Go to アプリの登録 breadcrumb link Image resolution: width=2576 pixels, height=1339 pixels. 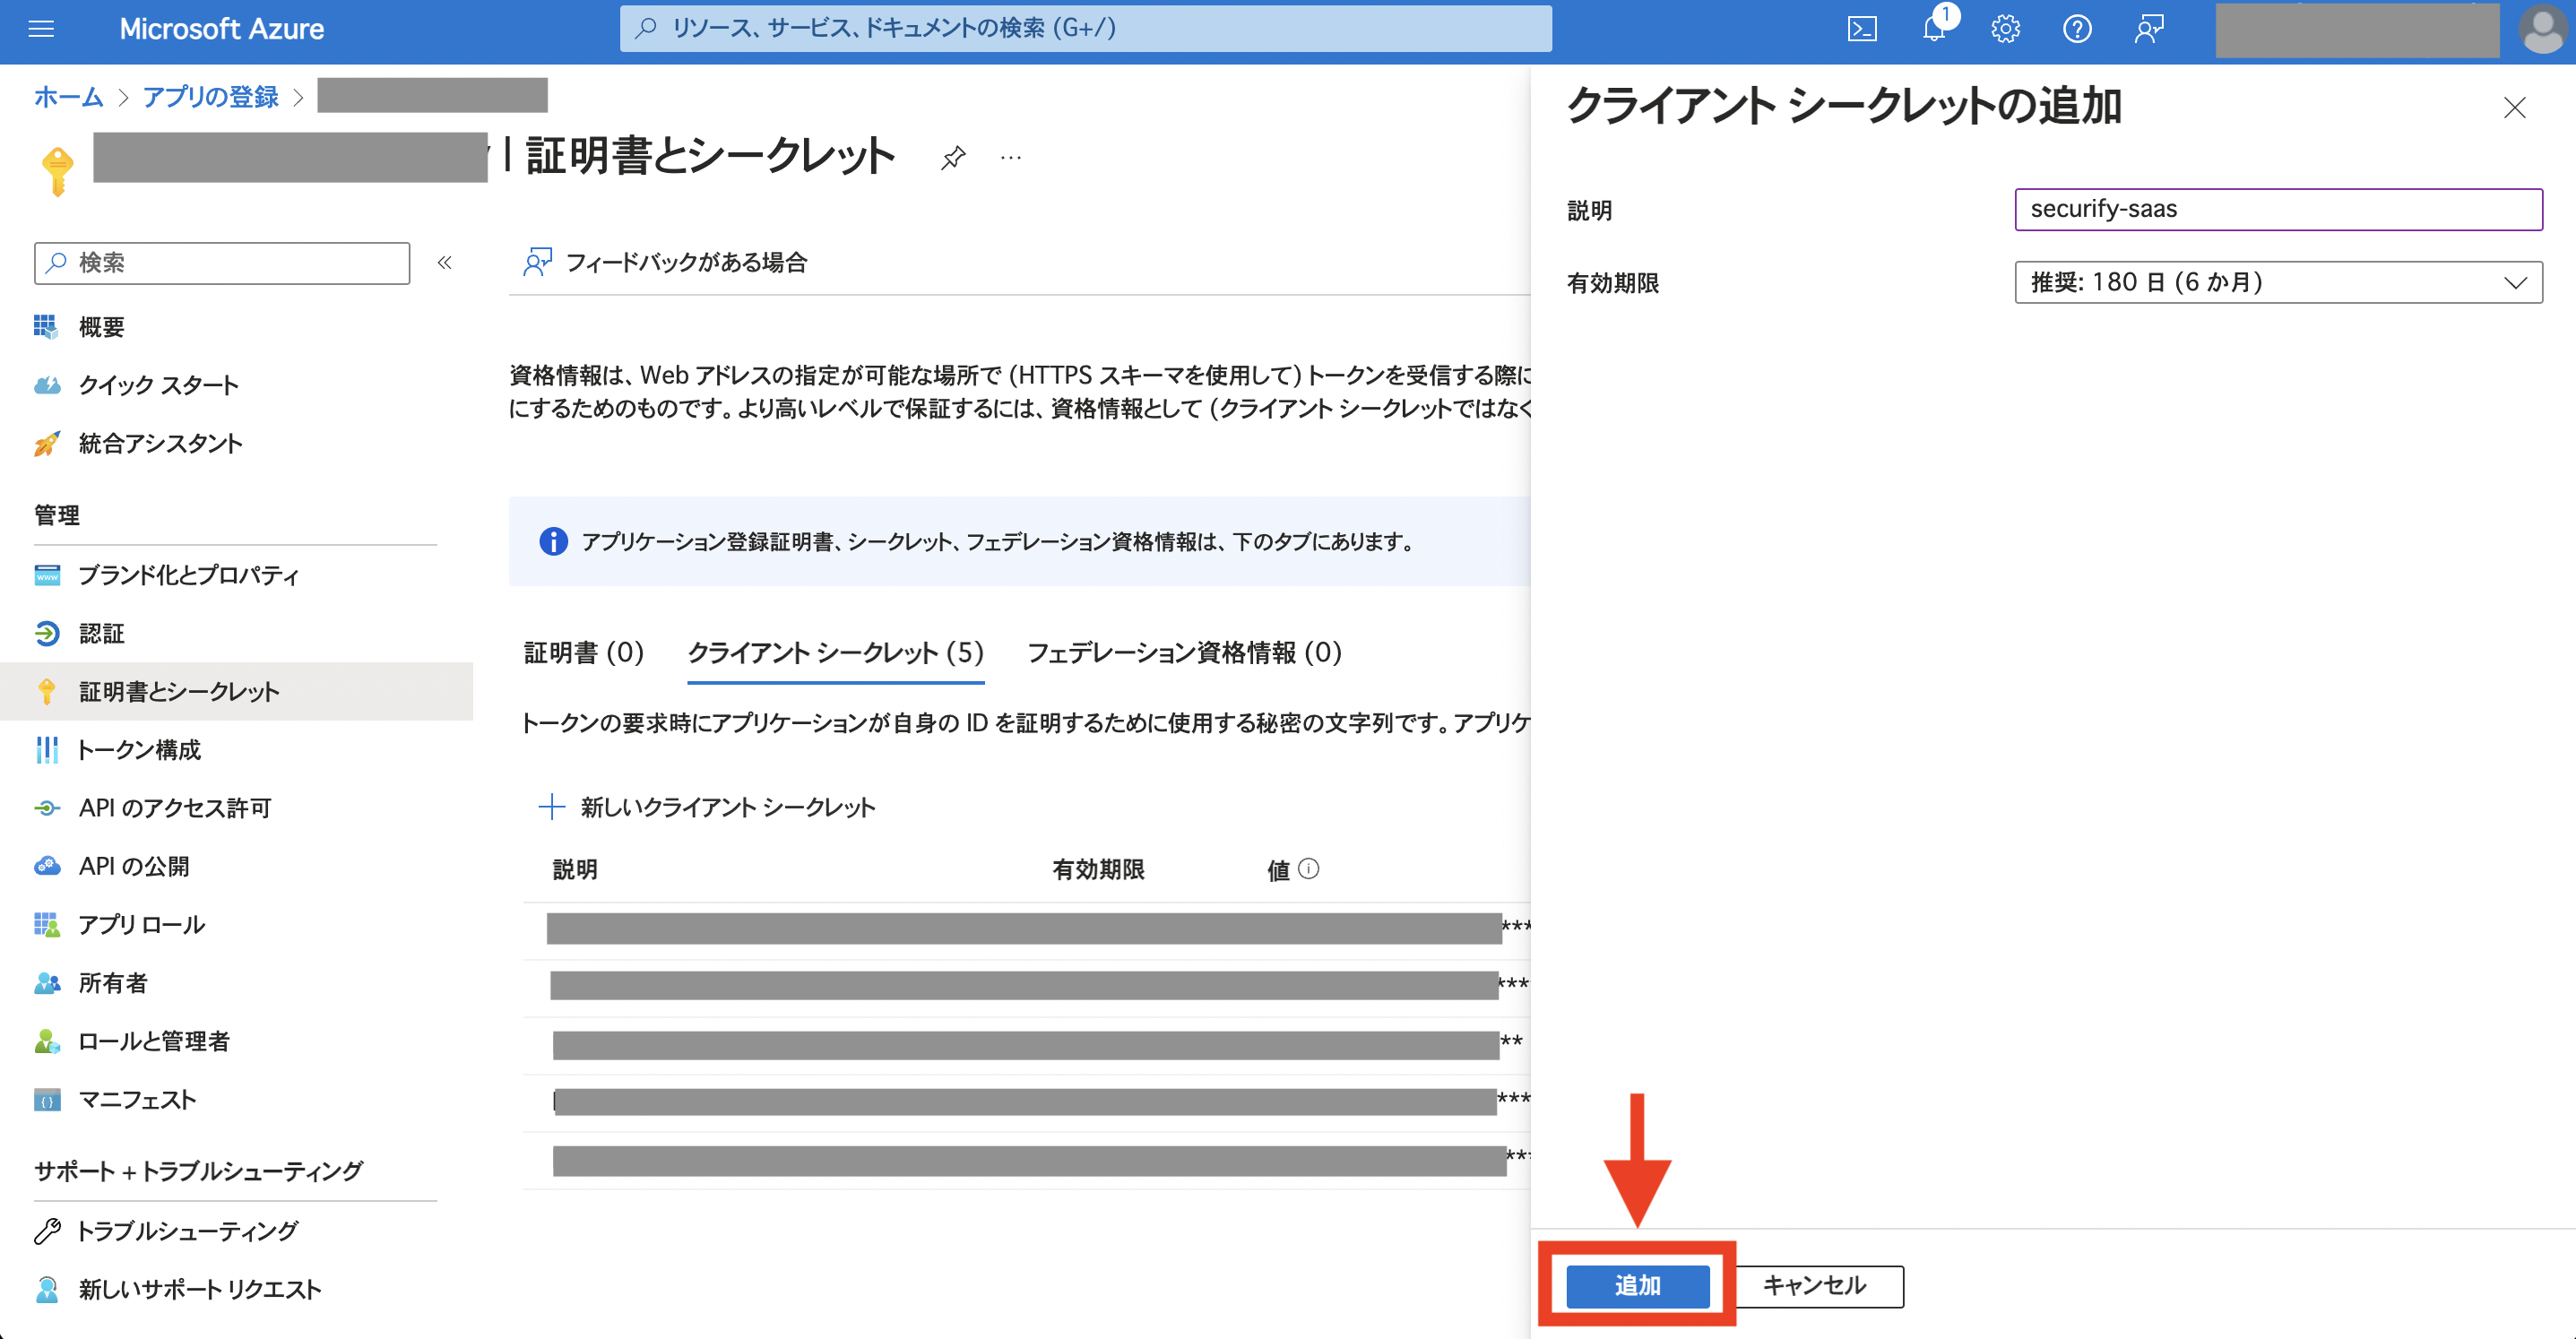[x=210, y=97]
